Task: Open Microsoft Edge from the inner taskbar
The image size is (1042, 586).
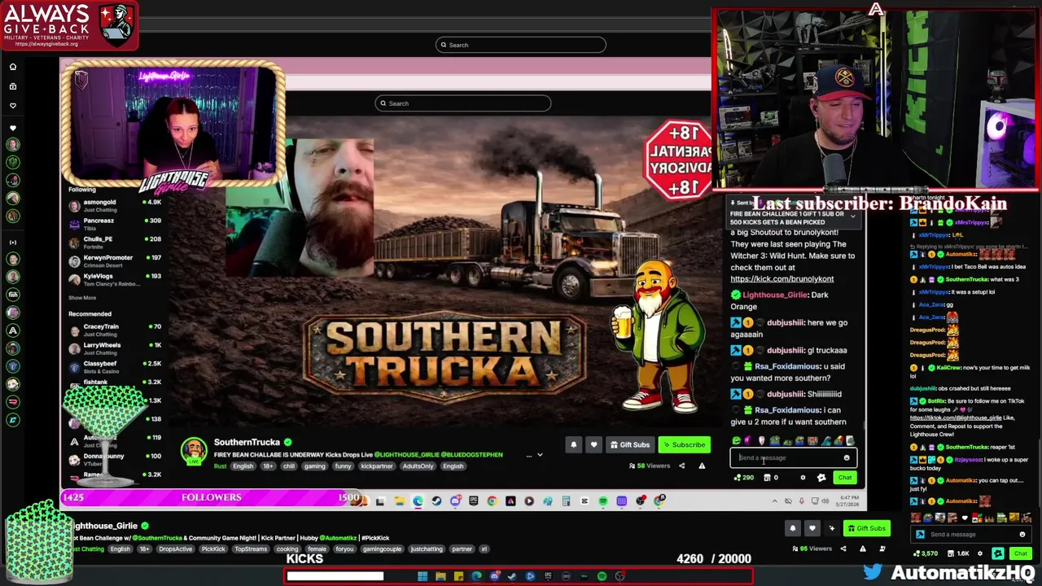Action: [x=418, y=501]
